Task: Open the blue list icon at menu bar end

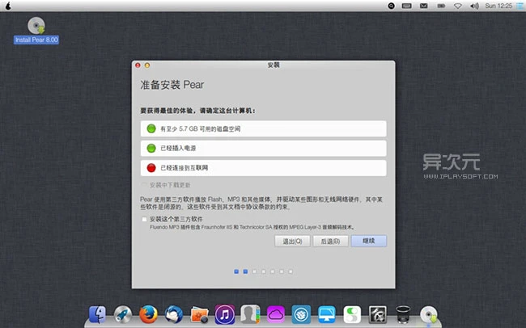Action: tap(520, 6)
